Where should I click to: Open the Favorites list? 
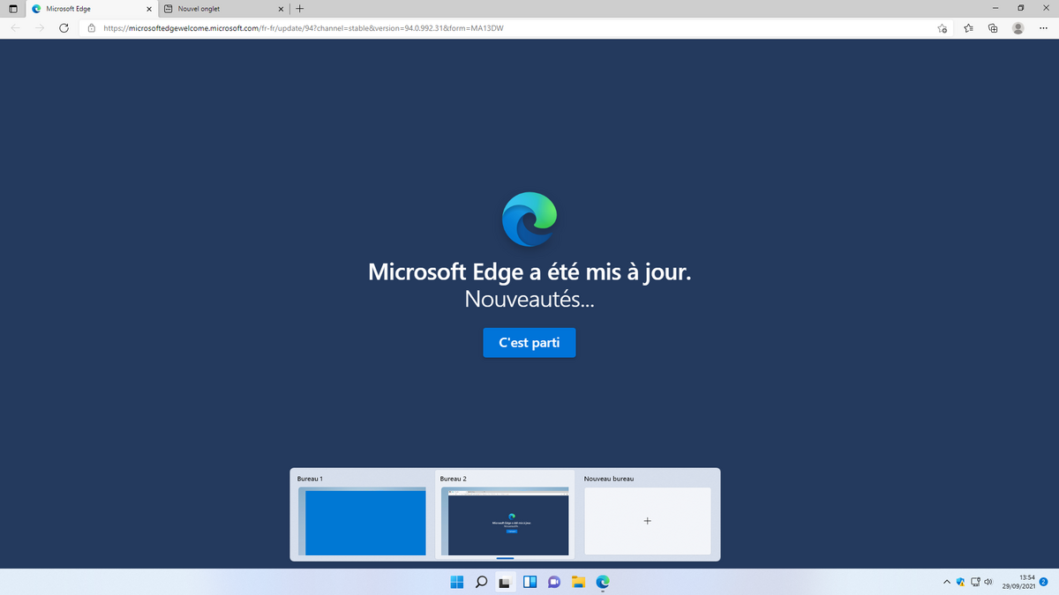968,27
